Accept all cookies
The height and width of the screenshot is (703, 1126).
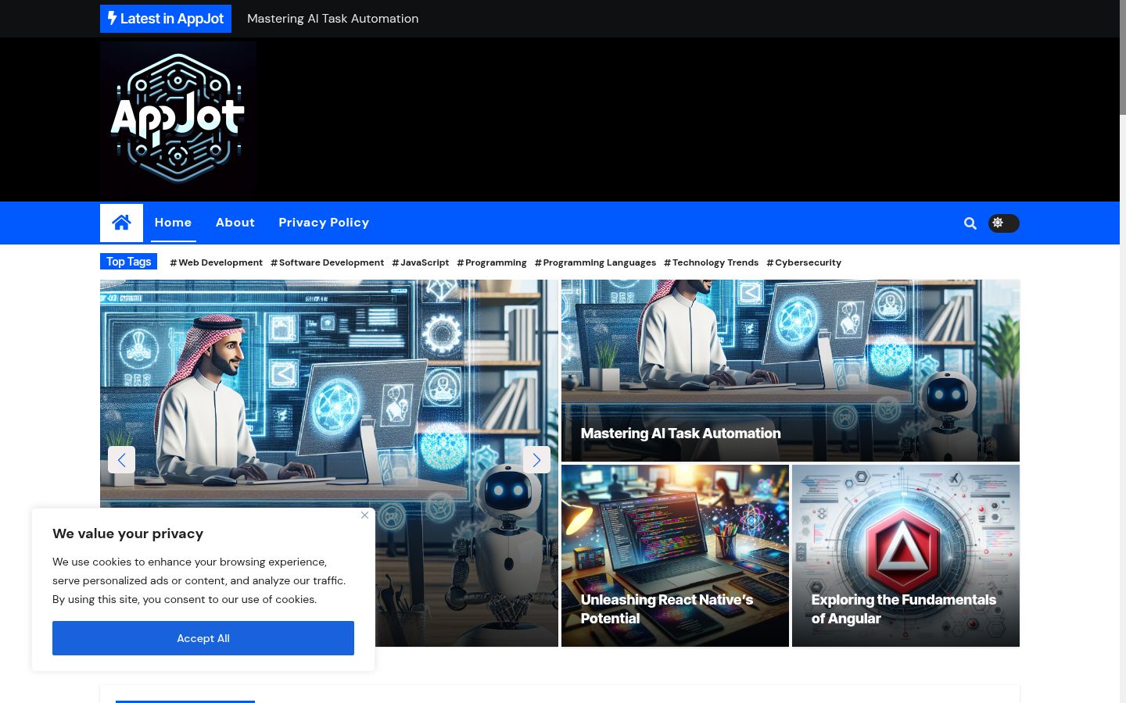point(203,638)
